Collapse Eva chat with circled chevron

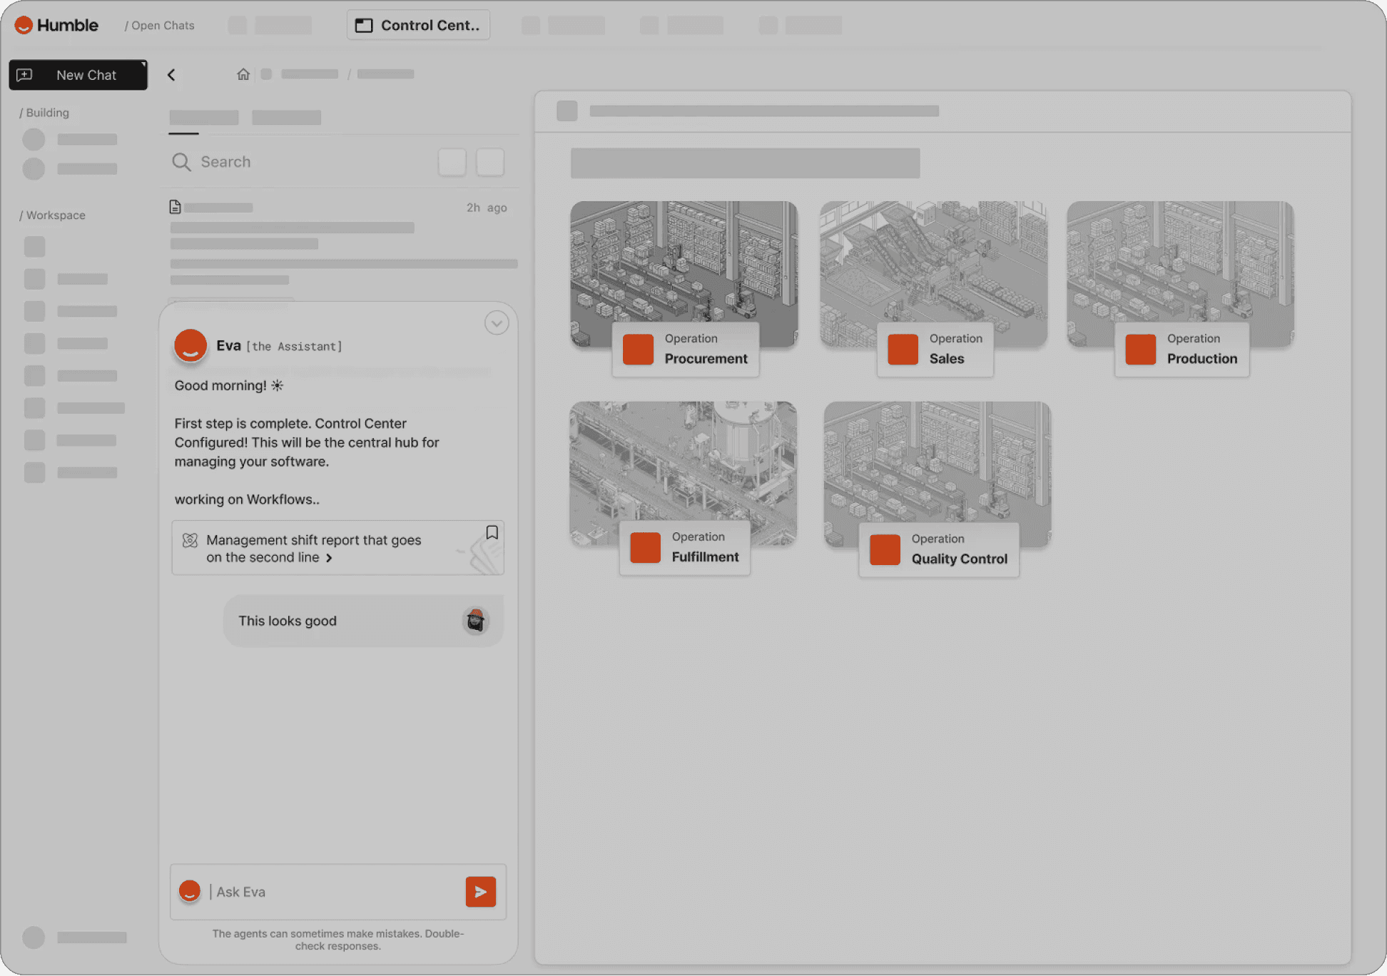(497, 323)
